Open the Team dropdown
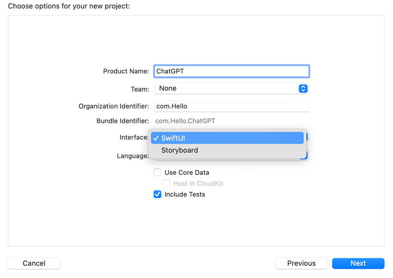The height and width of the screenshot is (278, 393). click(x=231, y=88)
